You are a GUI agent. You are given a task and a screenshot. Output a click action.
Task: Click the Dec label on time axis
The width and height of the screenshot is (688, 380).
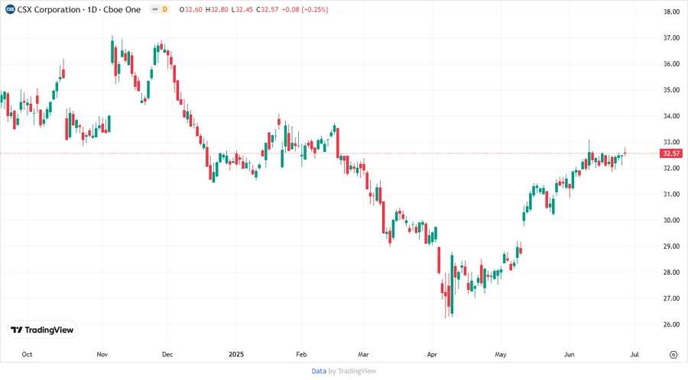[167, 354]
